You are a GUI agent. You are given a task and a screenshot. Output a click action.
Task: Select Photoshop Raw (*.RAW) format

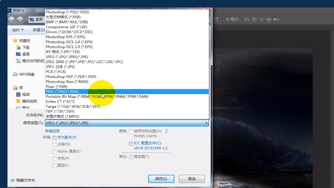127,82
